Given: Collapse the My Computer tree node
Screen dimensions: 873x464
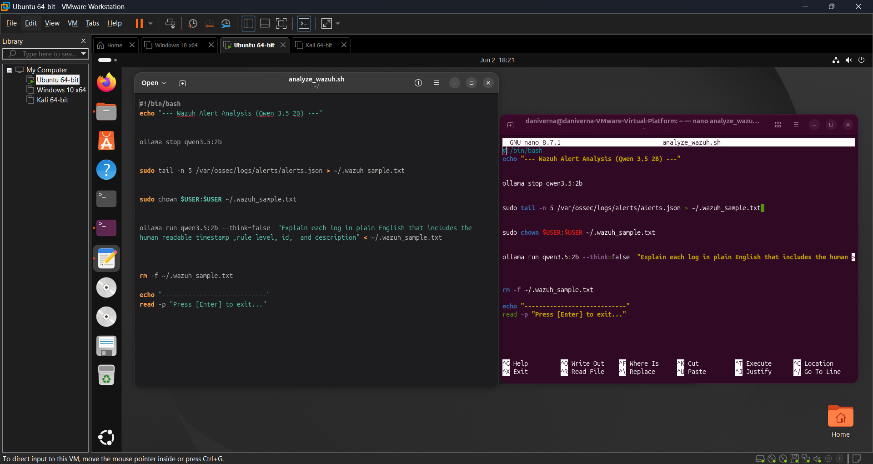Looking at the screenshot, I should coord(9,70).
